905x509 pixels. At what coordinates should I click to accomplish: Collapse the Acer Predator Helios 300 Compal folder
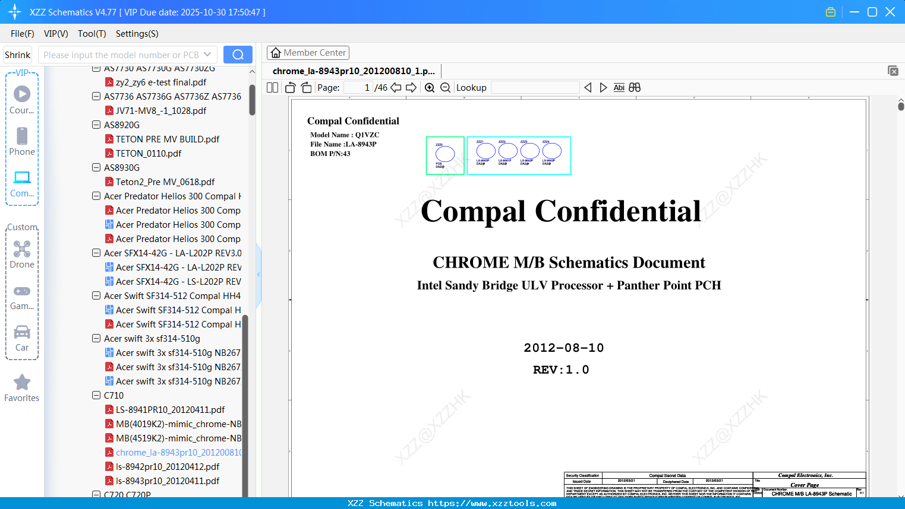(96, 196)
